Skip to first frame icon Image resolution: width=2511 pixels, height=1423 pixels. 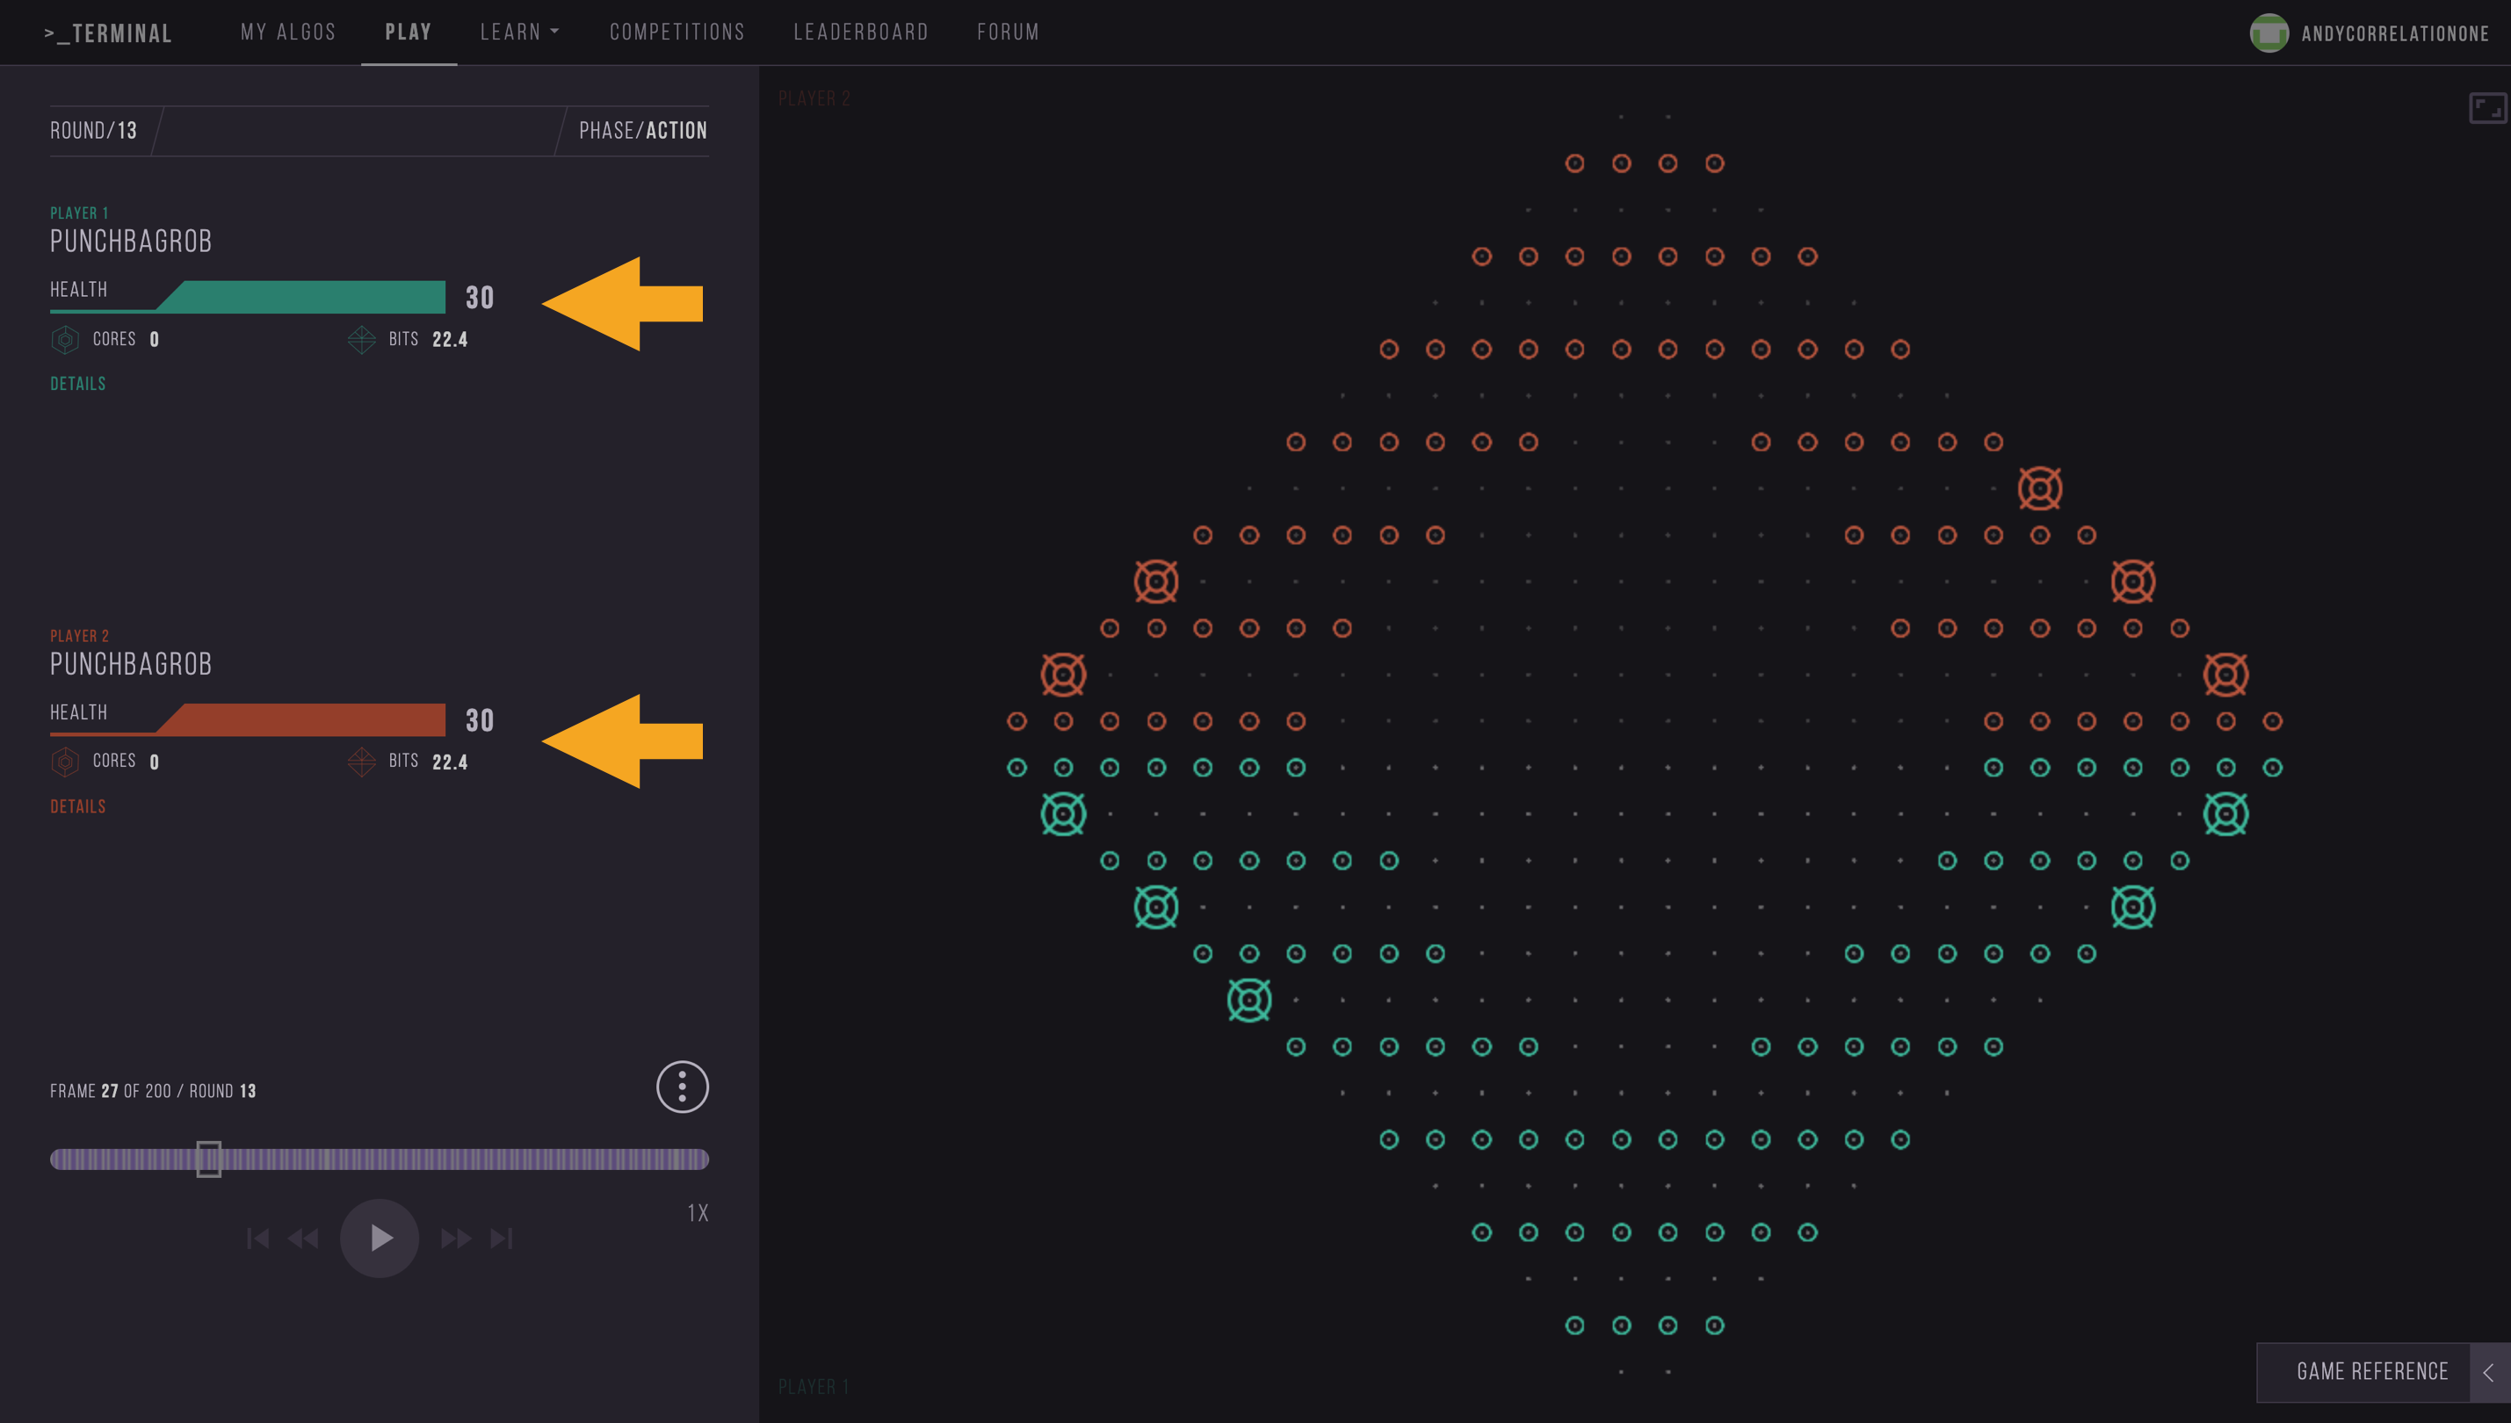point(258,1239)
